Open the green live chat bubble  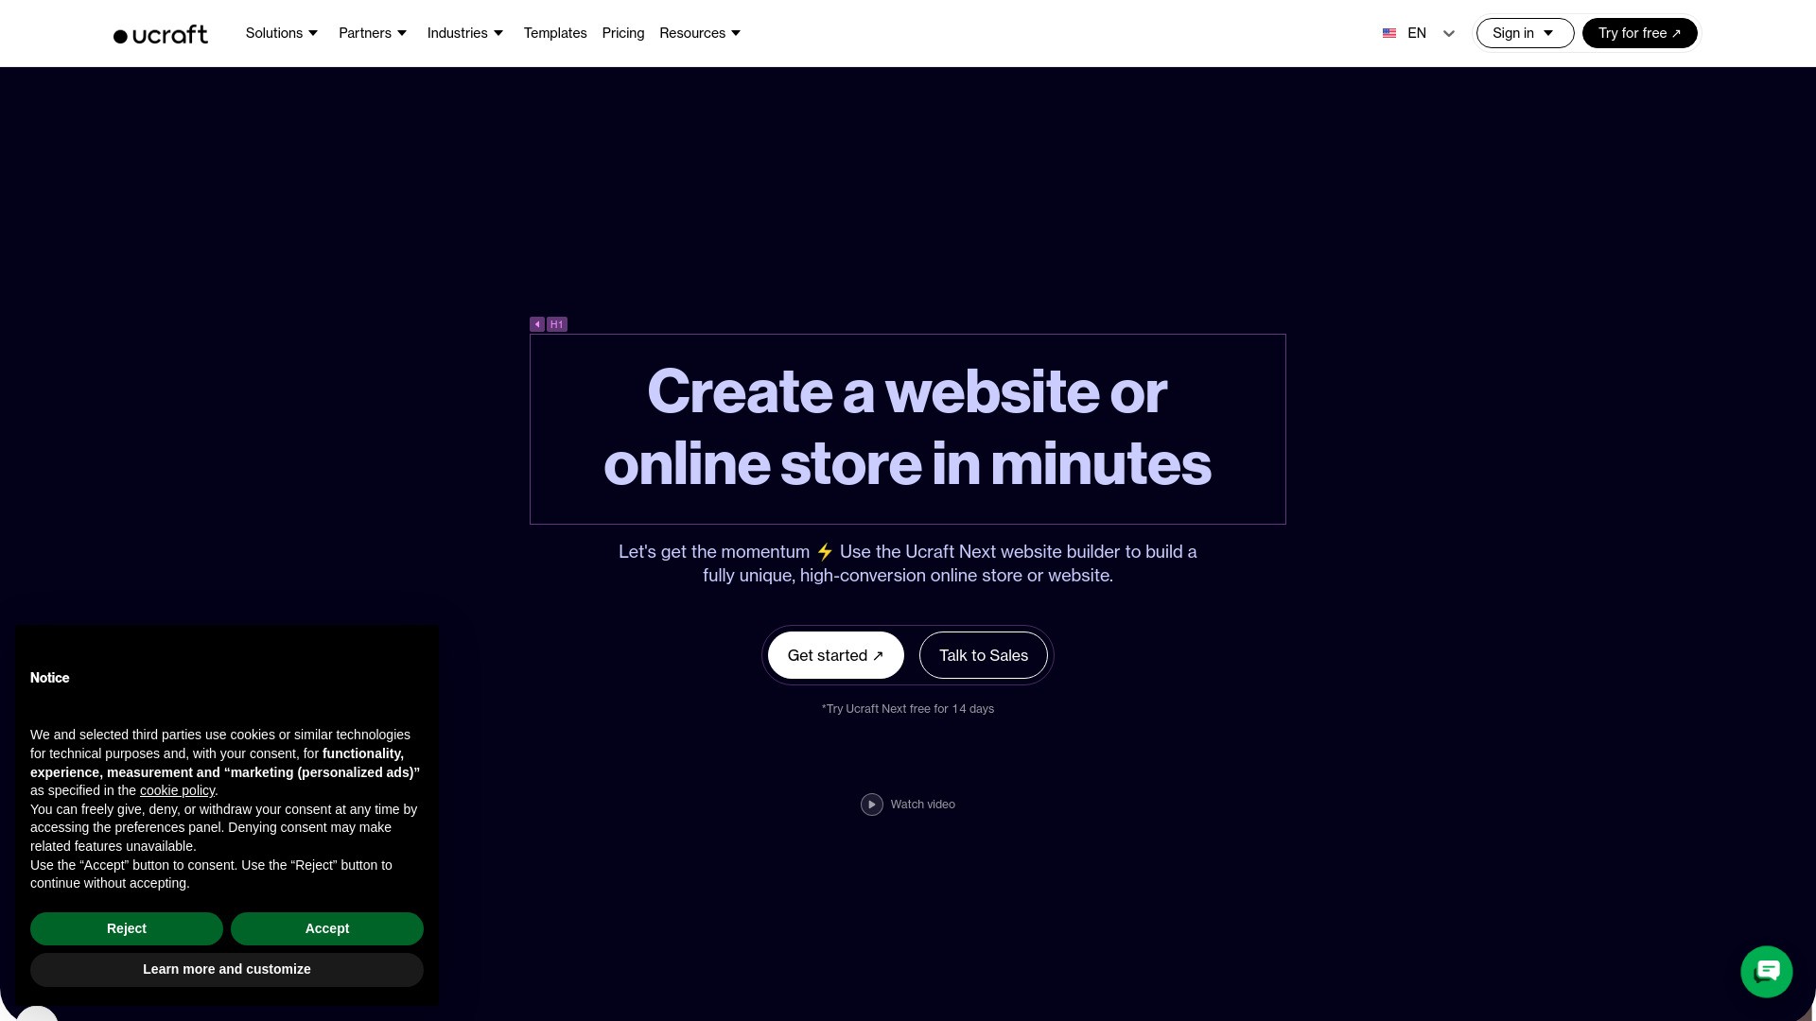[x=1766, y=972]
